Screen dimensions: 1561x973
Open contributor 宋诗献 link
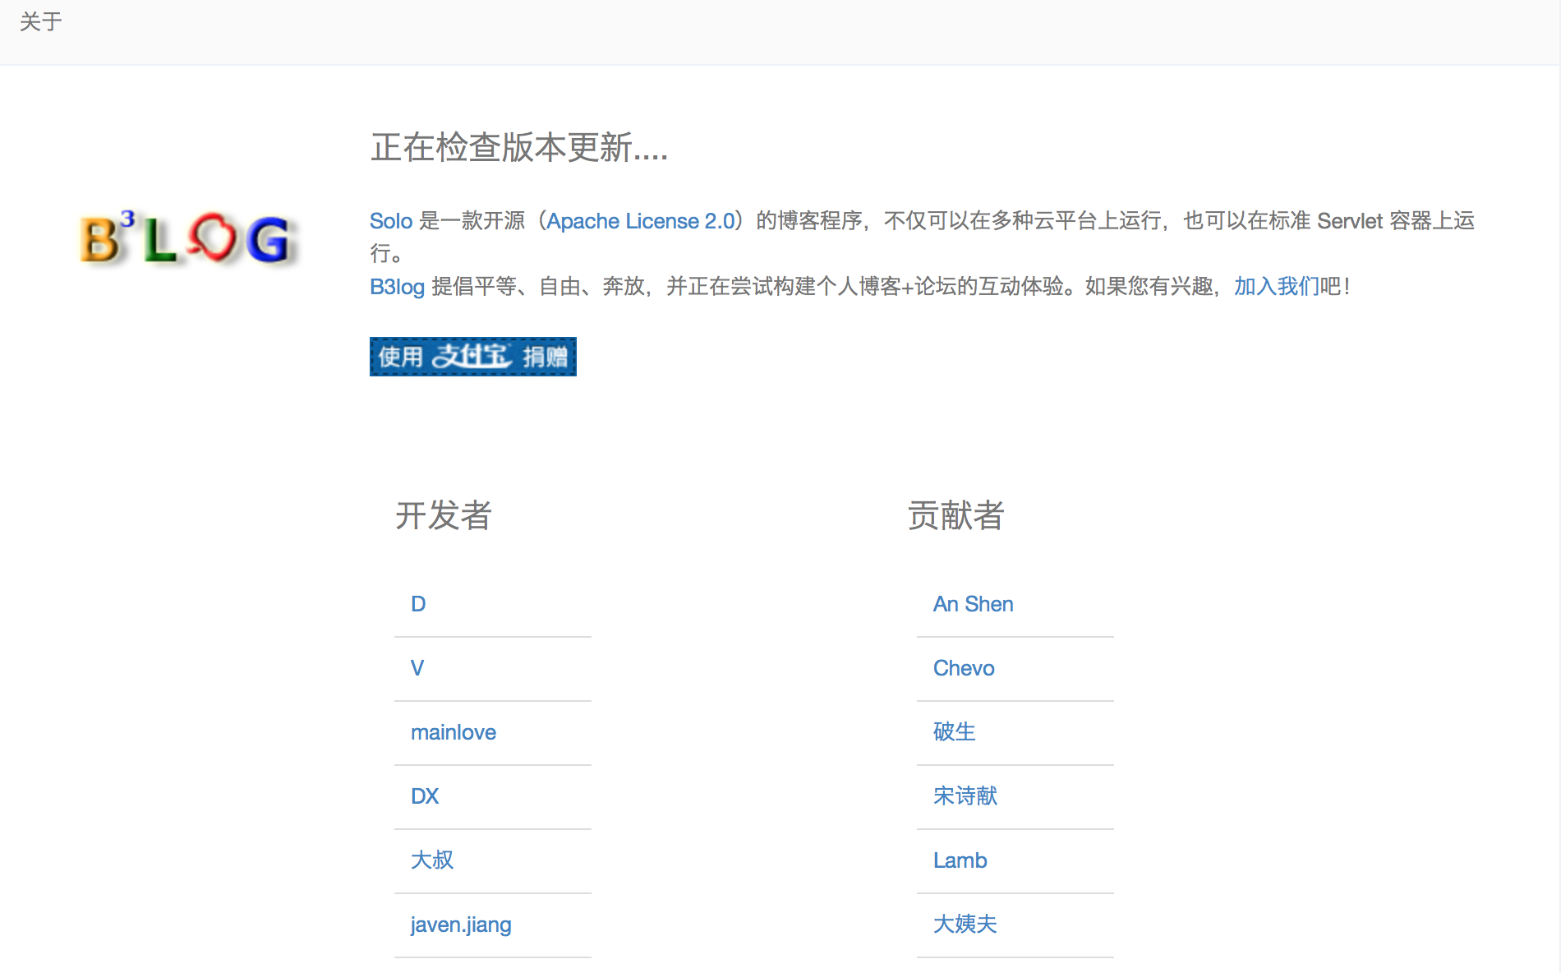965,796
